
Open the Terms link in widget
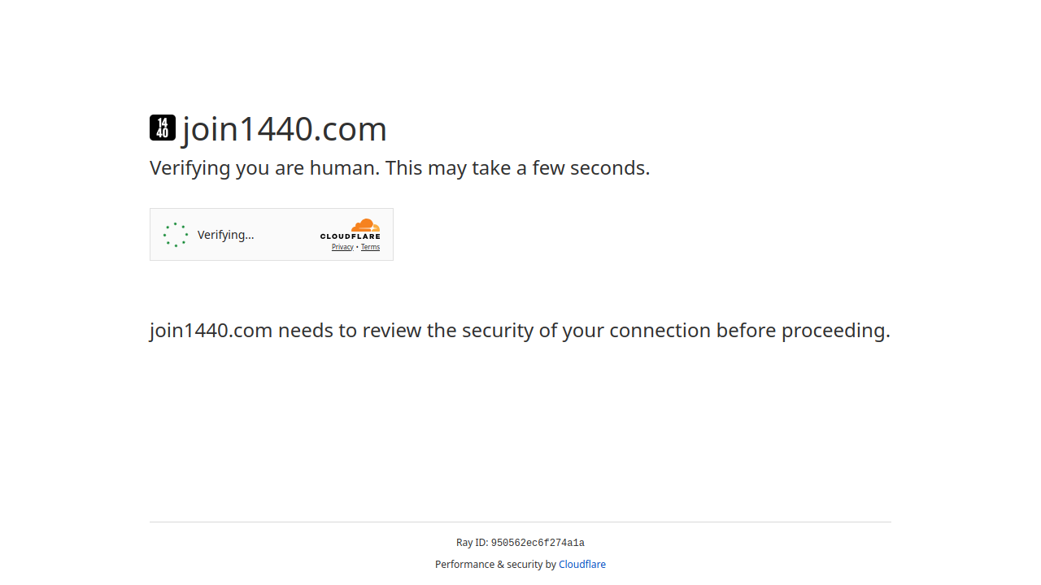[x=370, y=247]
